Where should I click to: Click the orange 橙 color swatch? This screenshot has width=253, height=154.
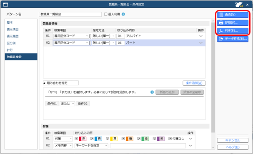[x=129, y=139]
